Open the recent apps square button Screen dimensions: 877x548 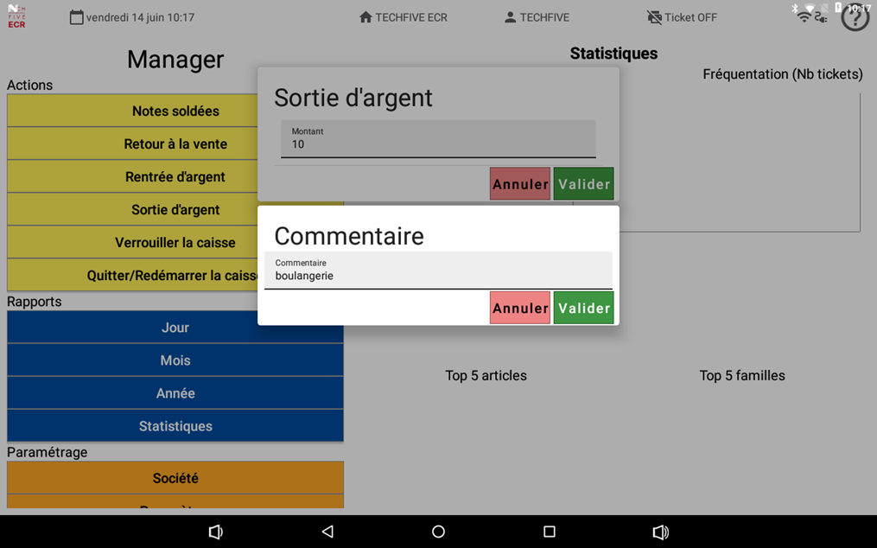(x=549, y=532)
